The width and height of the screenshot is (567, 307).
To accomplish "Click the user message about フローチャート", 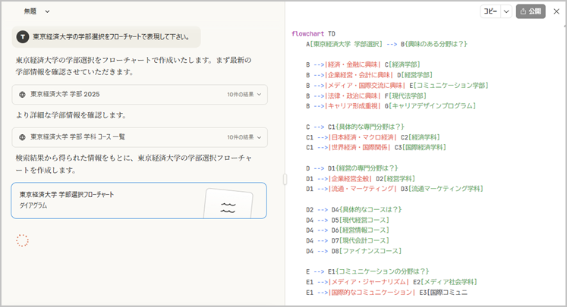I will pos(106,37).
